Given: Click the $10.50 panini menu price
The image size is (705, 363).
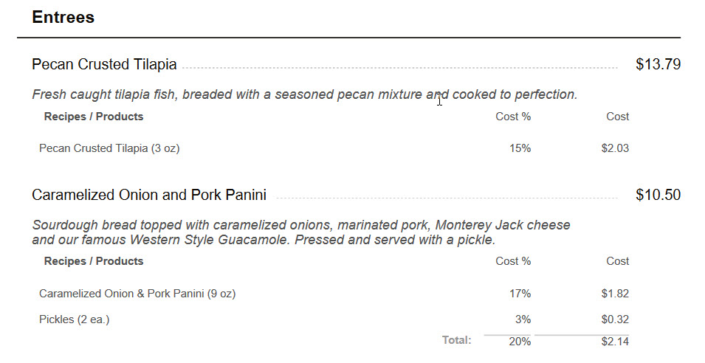Looking at the screenshot, I should [x=658, y=196].
